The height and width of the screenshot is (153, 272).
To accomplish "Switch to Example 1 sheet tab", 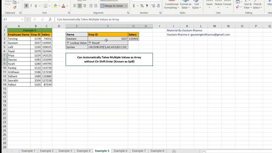I will pos(28,151).
